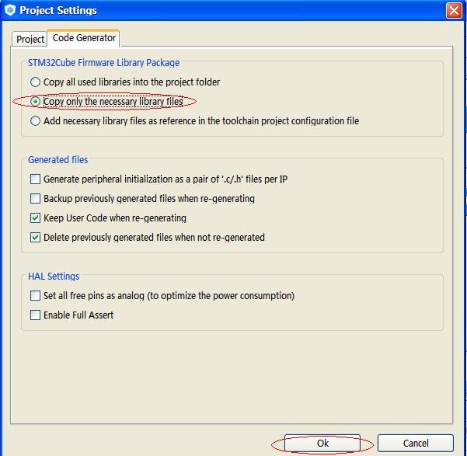This screenshot has height=456, width=467.
Task: Close the Project Settings dialog window
Action: 454,10
